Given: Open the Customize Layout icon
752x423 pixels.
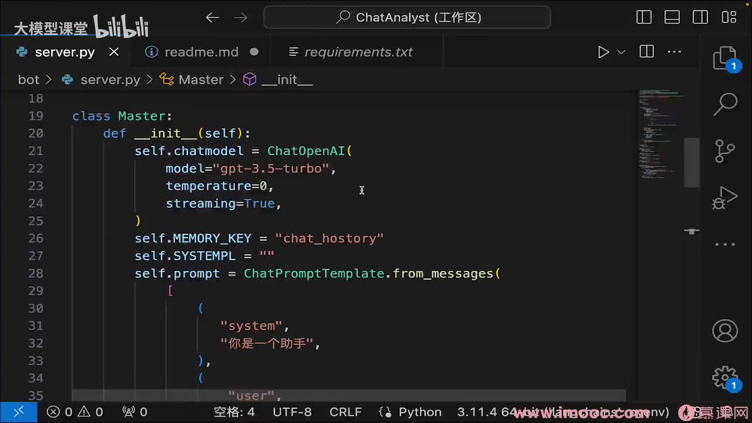Looking at the screenshot, I should click(729, 18).
